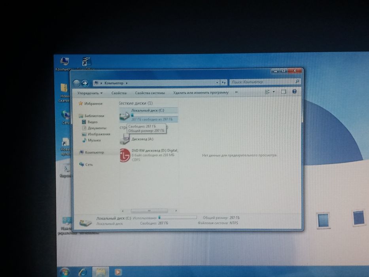
Task: Click the Forward navigation arrow
Action: click(x=85, y=83)
